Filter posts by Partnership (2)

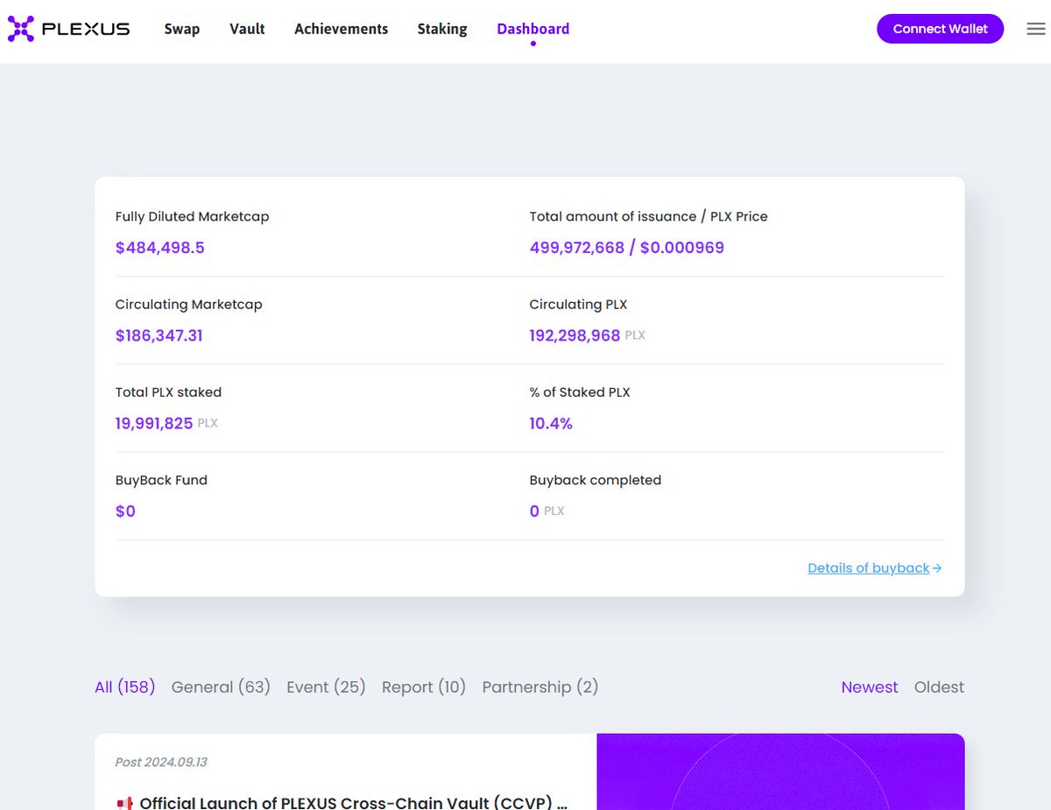click(x=540, y=687)
